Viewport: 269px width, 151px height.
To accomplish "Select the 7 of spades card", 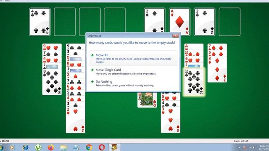I will point(52,53).
